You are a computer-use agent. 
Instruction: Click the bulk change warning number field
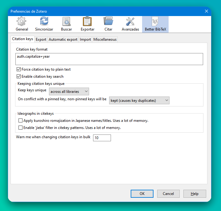[102, 138]
